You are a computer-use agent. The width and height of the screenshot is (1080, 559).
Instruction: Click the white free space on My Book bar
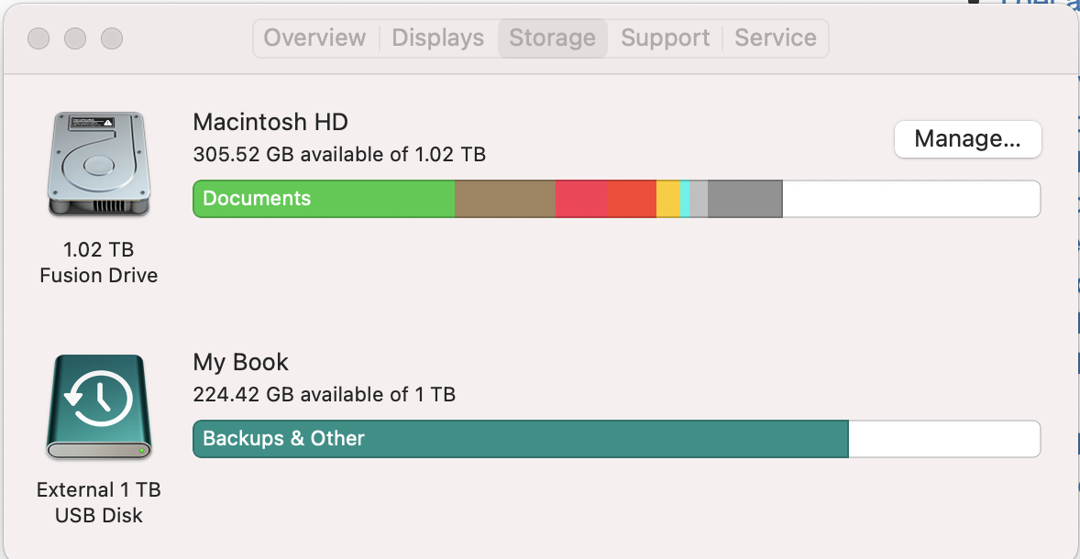point(943,439)
